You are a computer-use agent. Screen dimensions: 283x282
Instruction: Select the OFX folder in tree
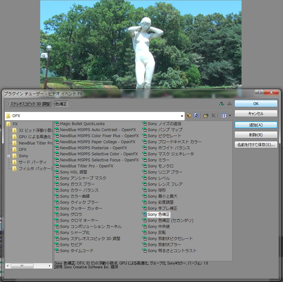pos(19,150)
